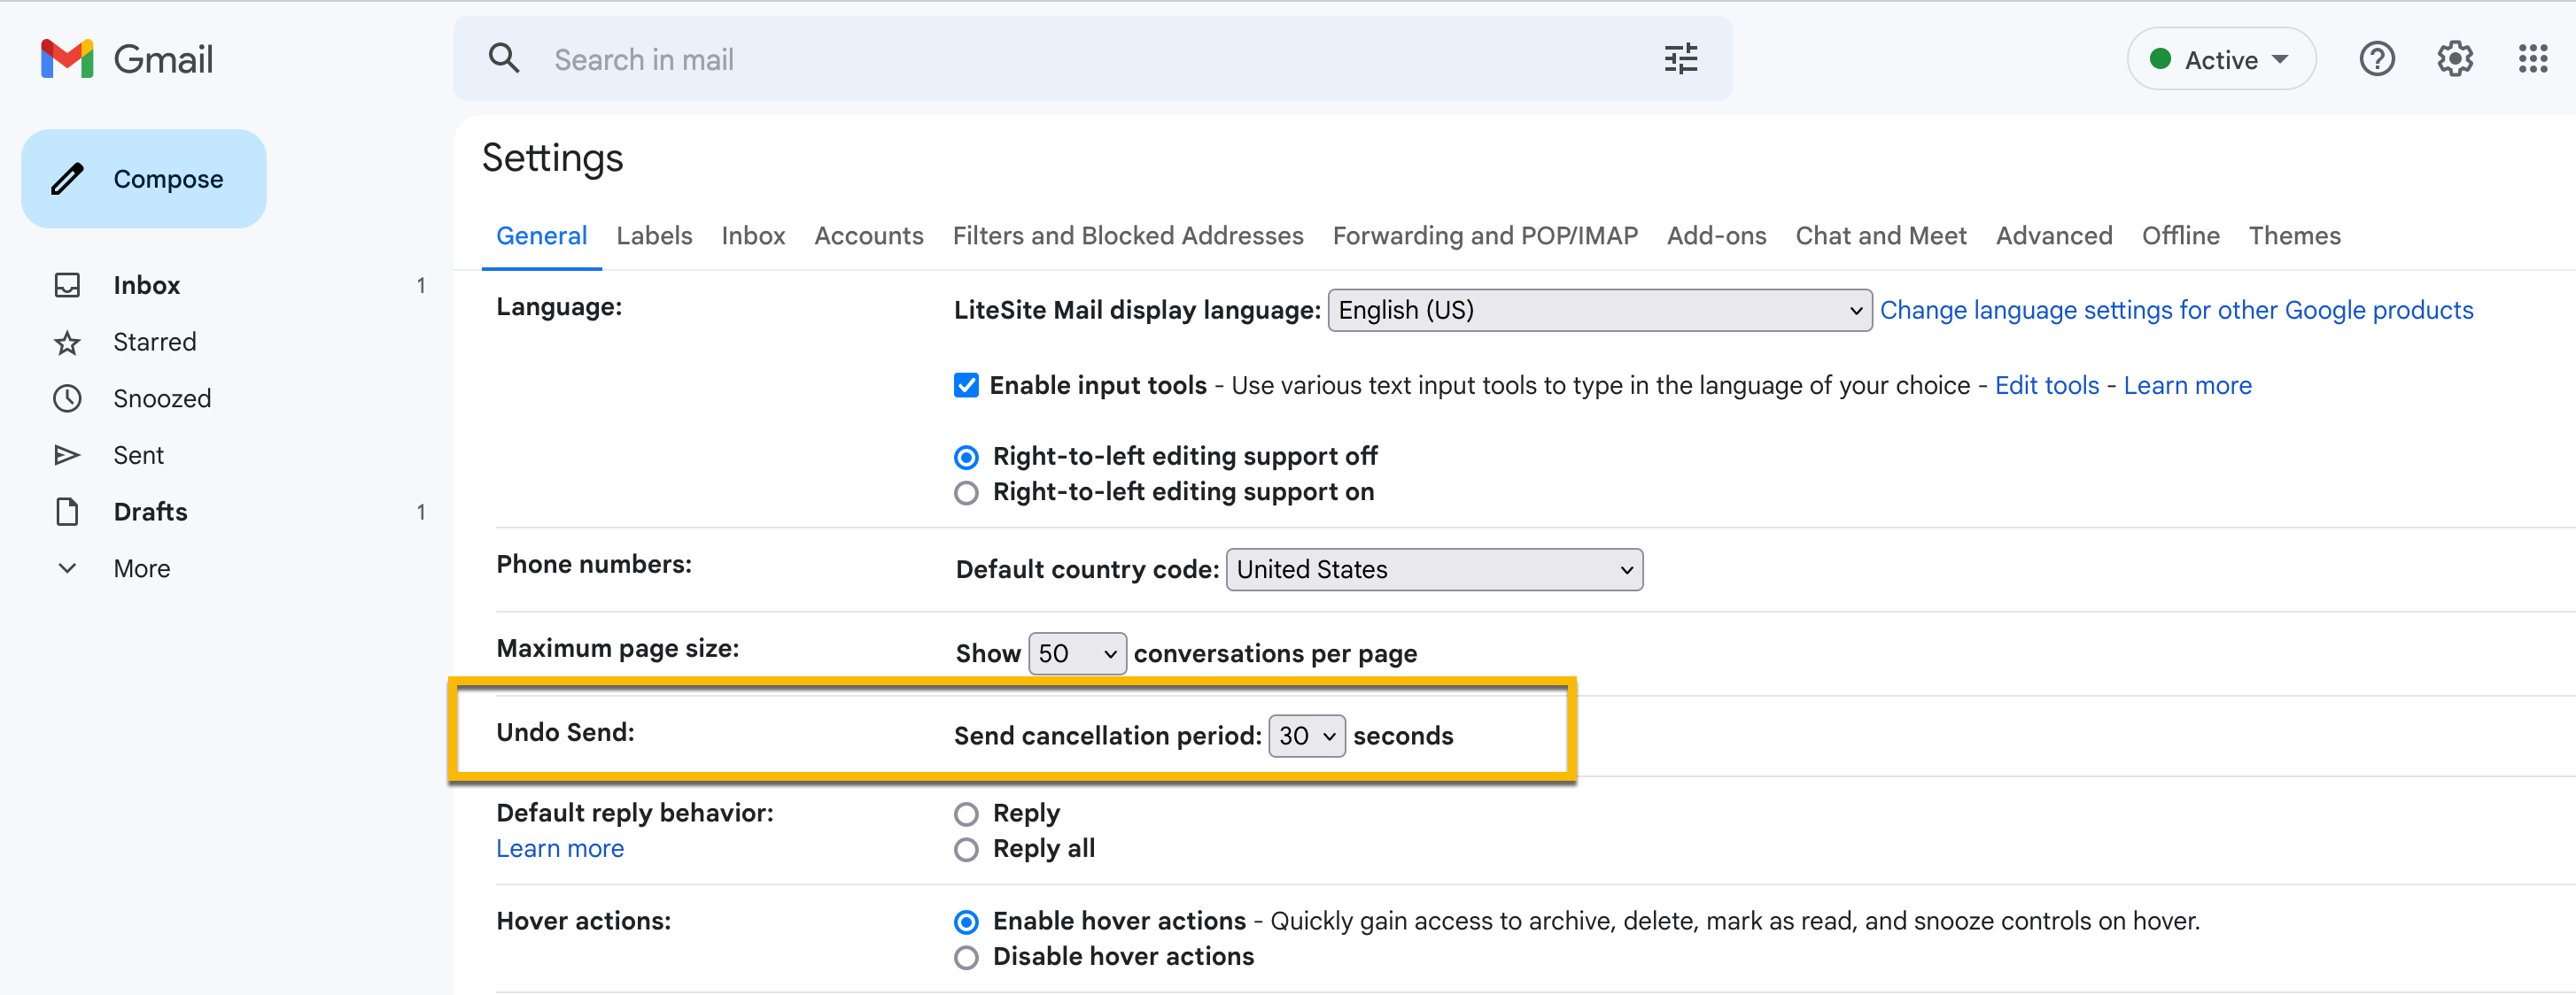
Task: Open the Send cancellation period dropdown
Action: [x=1306, y=737]
